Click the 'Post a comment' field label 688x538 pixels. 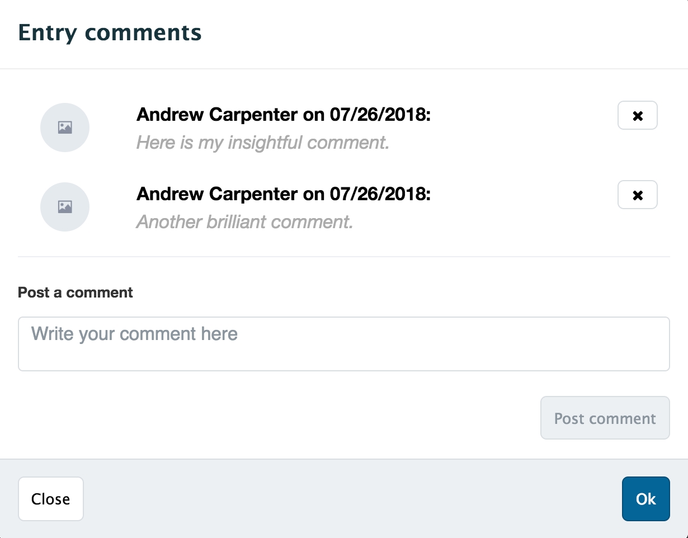[x=76, y=292]
